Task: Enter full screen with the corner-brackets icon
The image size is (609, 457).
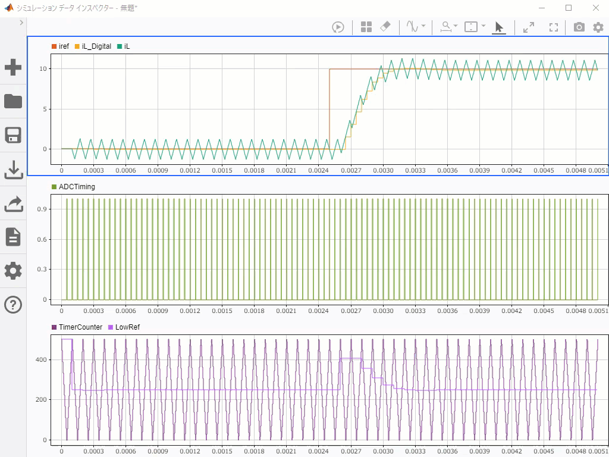Action: [554, 27]
